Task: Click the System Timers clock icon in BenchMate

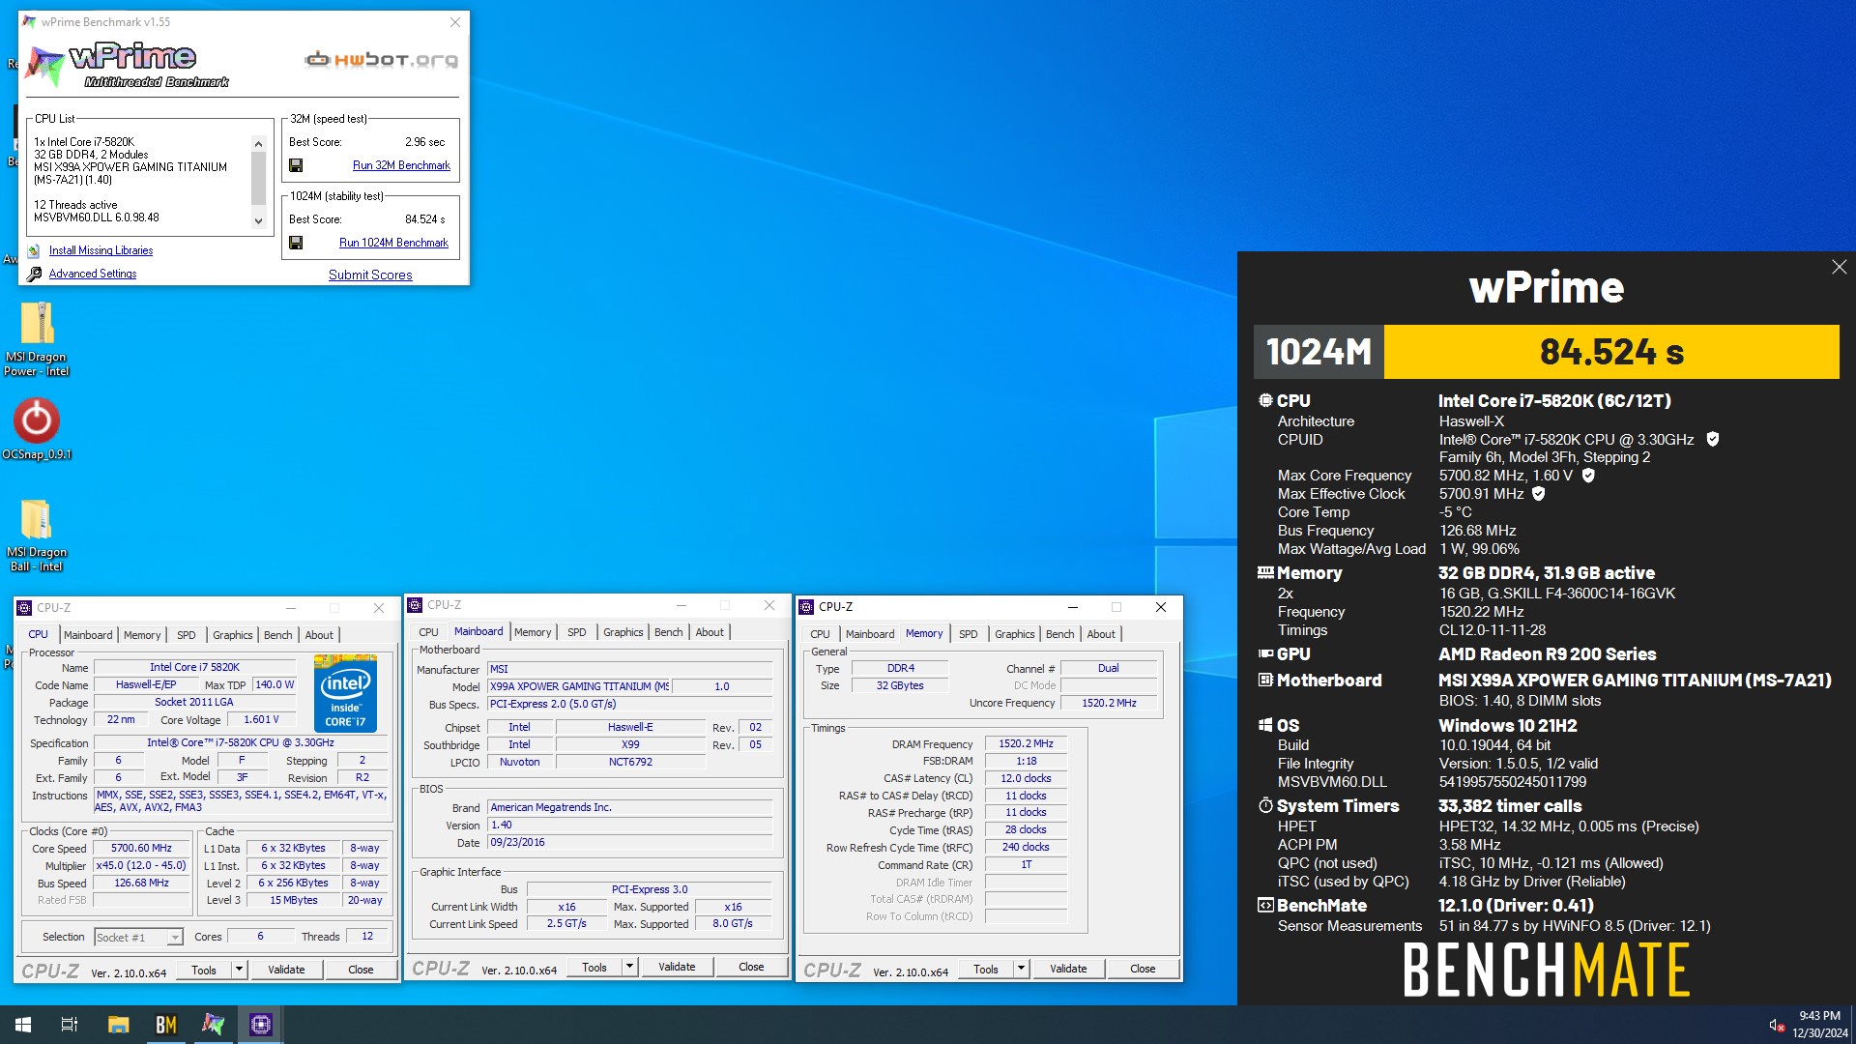Action: 1265,805
